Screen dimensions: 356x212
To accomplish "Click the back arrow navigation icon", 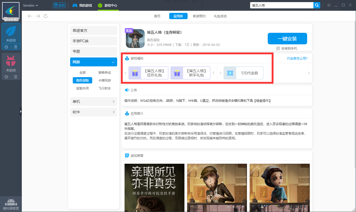I will point(30,16).
